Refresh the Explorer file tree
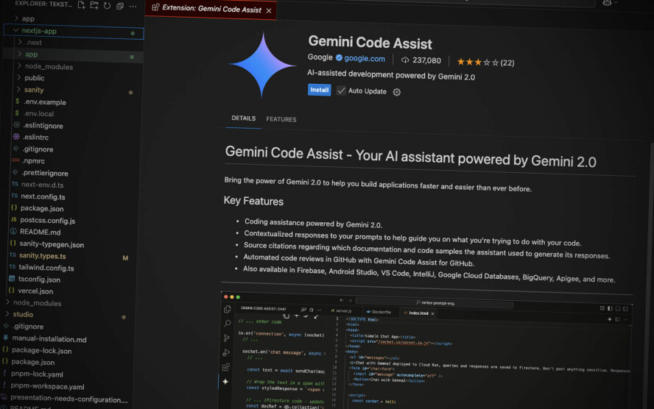 (x=108, y=6)
